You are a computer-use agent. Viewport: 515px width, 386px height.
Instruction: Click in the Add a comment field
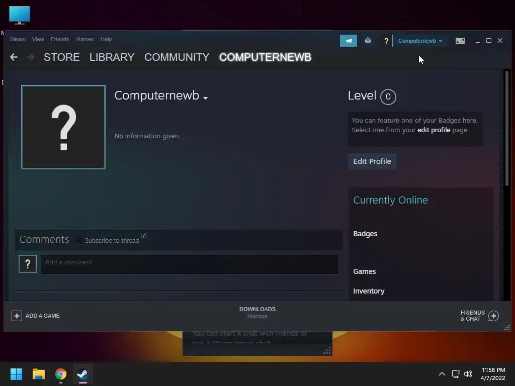pos(190,264)
